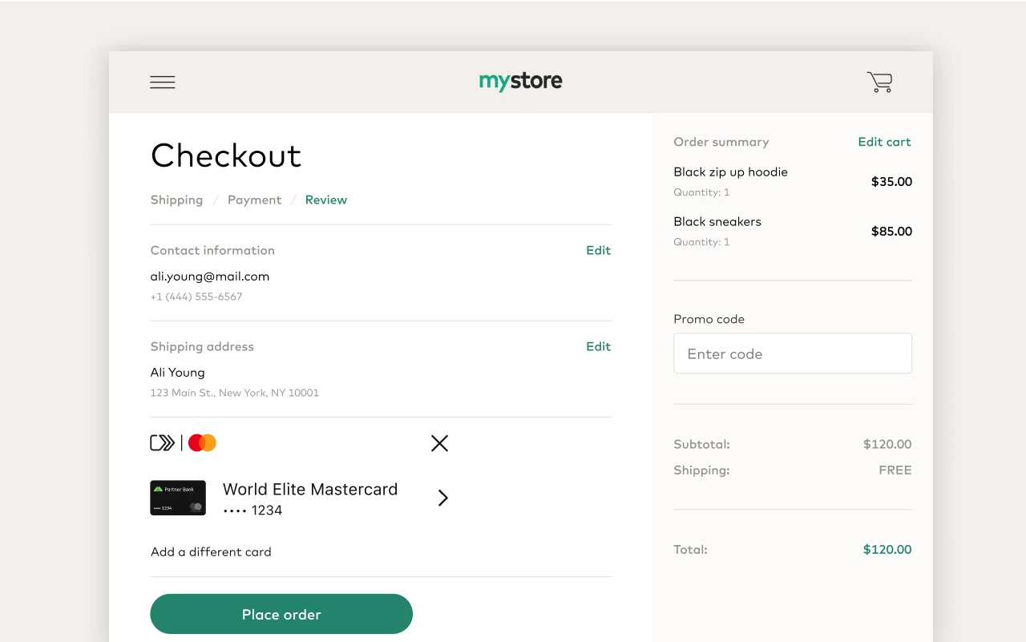Screen dimensions: 1026x642
Task: Click the Black sneakers item
Action: [717, 222]
